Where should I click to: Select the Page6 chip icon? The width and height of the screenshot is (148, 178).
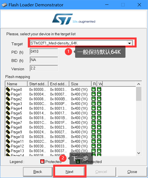[x=8, y=118]
